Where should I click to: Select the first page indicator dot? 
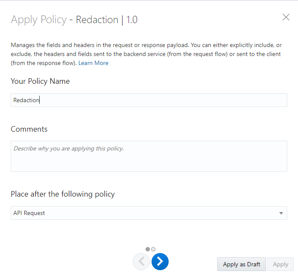click(x=148, y=249)
